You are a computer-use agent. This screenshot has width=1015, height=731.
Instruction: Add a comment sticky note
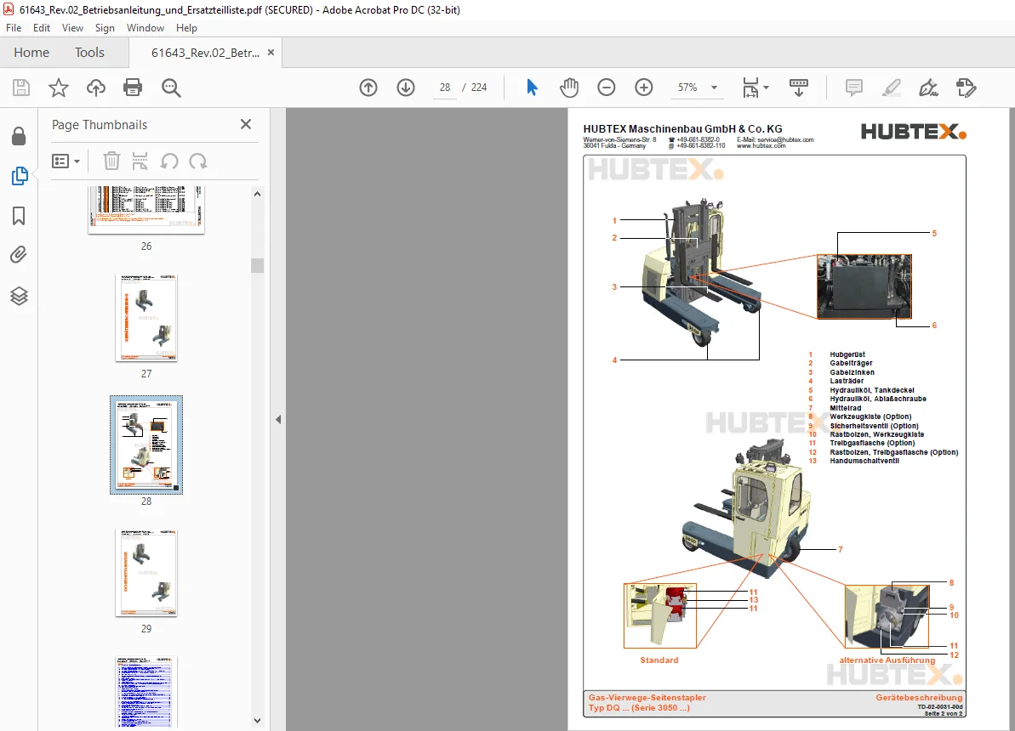[854, 88]
